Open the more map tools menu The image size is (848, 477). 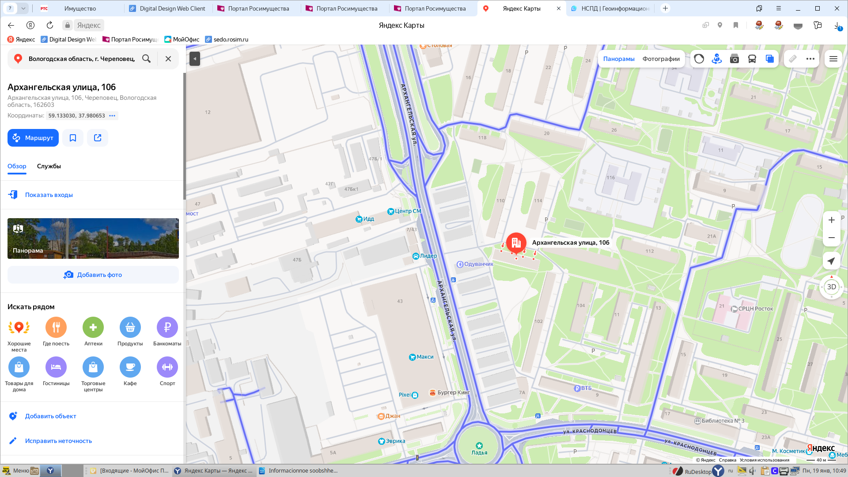[810, 59]
